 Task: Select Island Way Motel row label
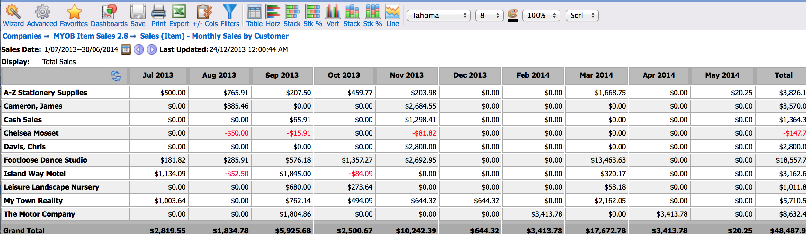35,174
